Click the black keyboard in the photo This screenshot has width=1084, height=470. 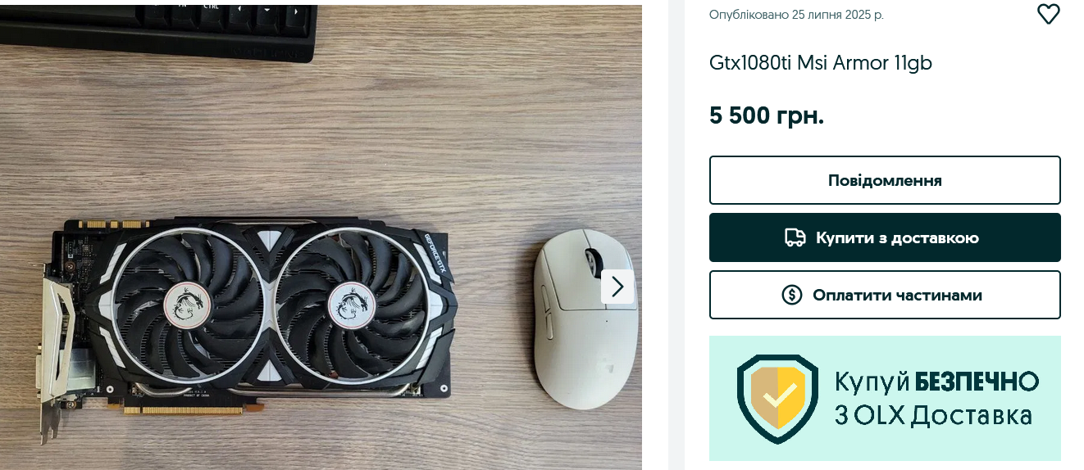click(157, 30)
